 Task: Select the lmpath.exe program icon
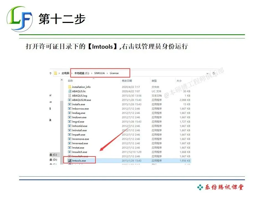pyautogui.click(x=70, y=135)
